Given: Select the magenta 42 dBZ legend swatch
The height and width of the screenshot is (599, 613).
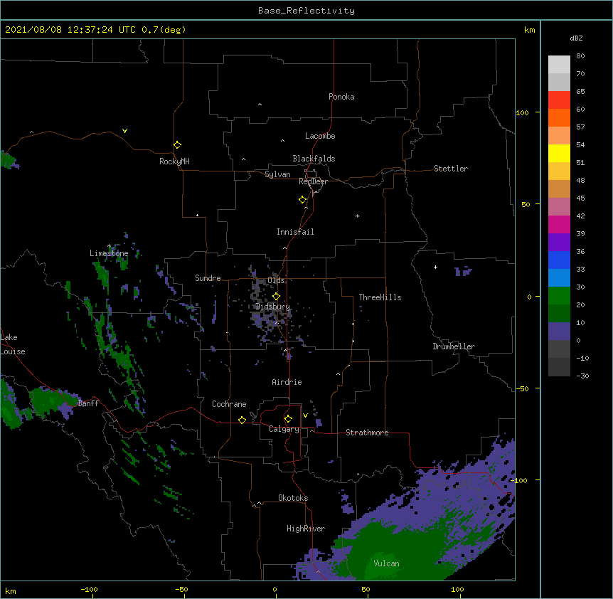Looking at the screenshot, I should tap(559, 224).
